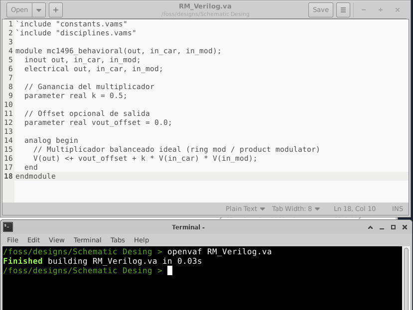Viewport: 413px width, 310px height.
Task: Save RM_Verilog.va with the Save button
Action: click(x=320, y=9)
